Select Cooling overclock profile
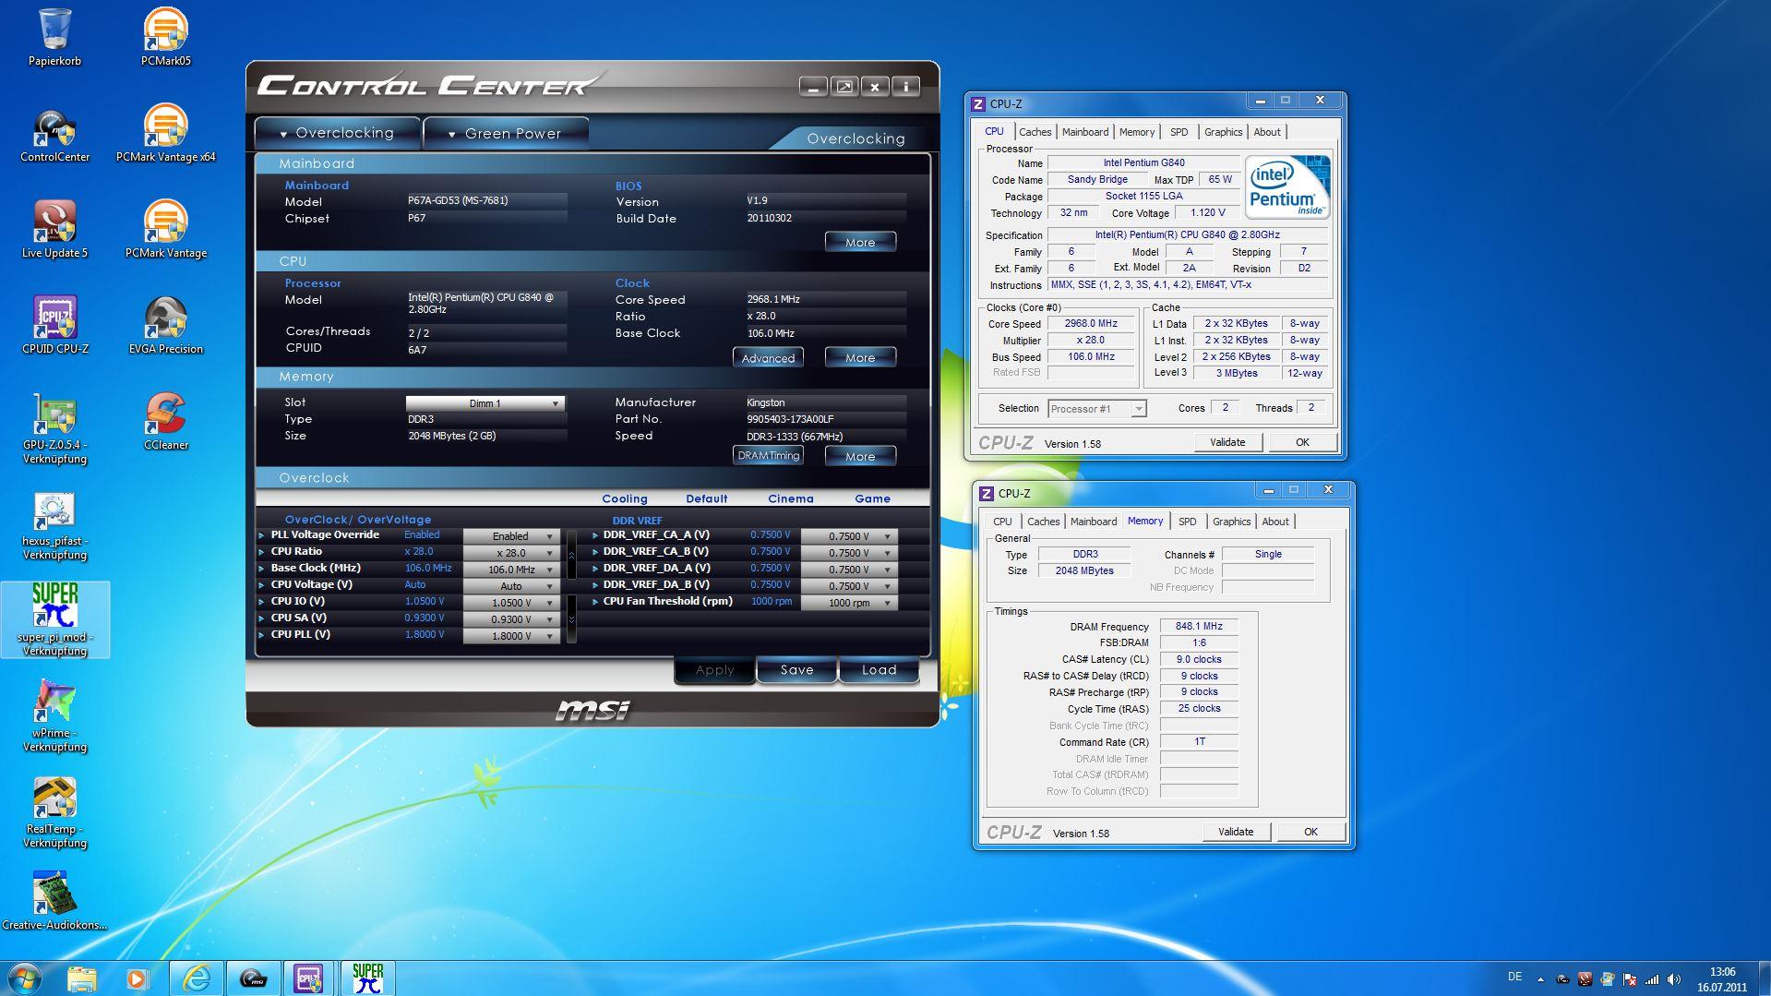The height and width of the screenshot is (996, 1771). (x=625, y=498)
